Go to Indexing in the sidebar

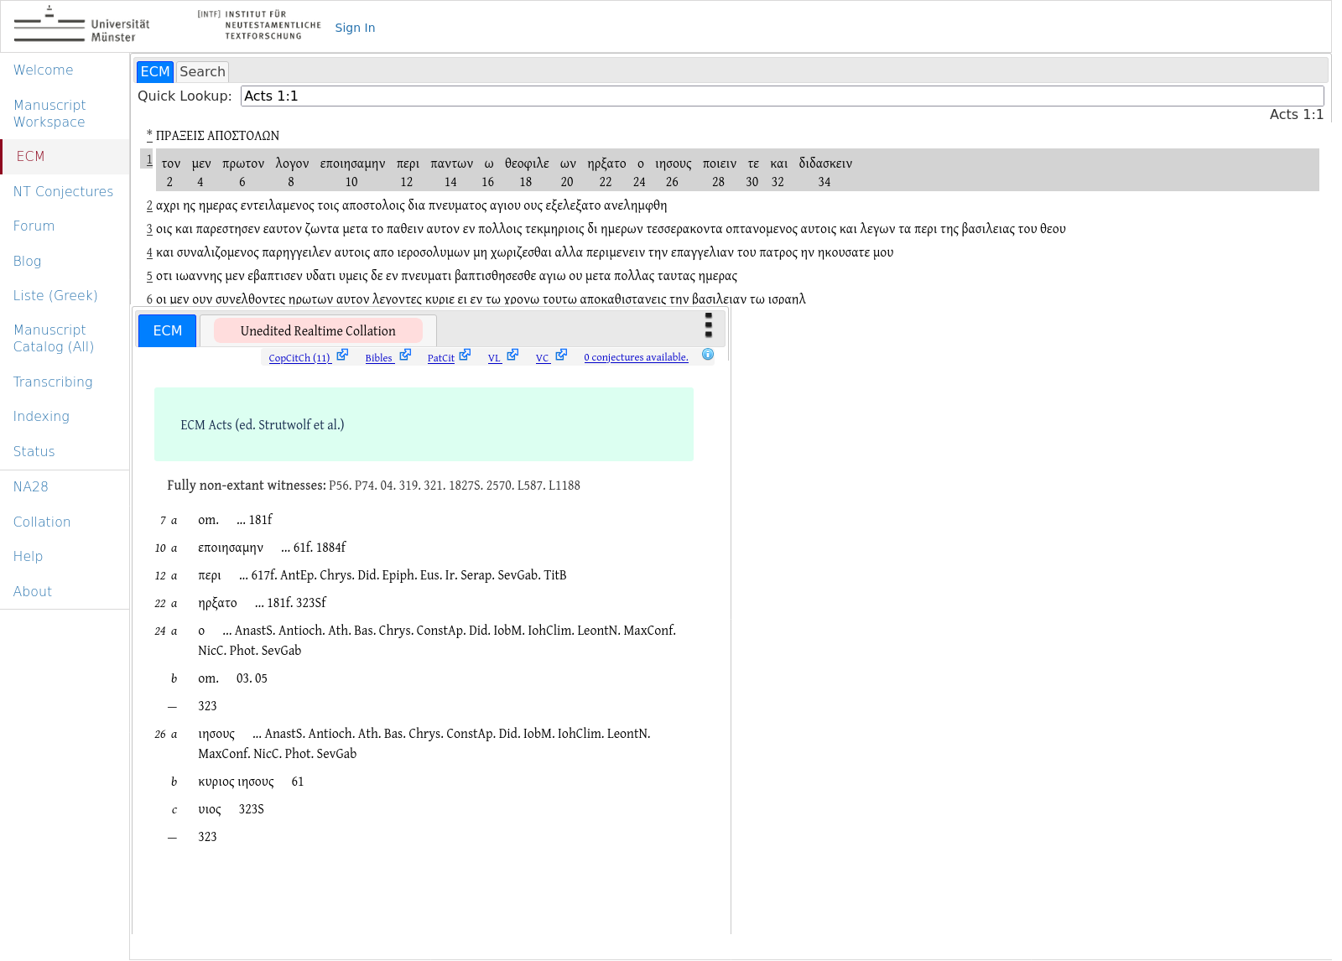tap(41, 417)
